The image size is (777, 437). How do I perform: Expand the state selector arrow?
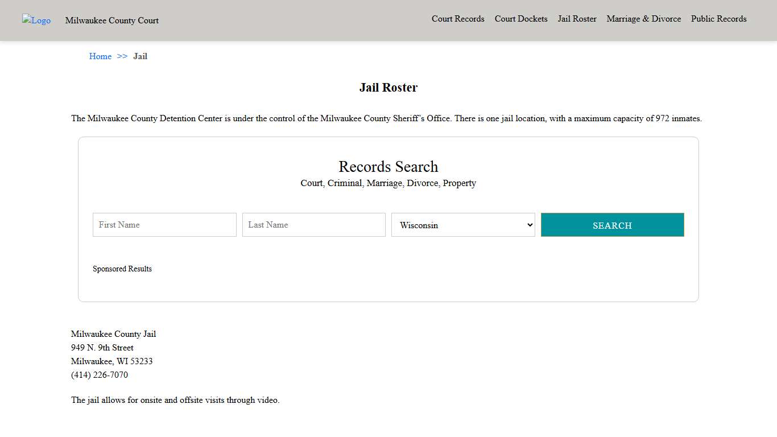point(528,225)
